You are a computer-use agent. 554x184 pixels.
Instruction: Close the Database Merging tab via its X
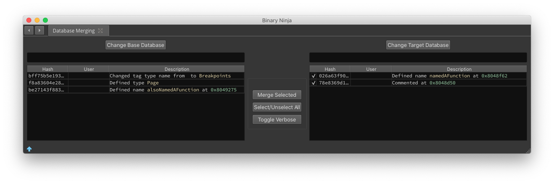point(100,31)
